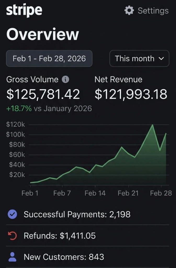Click the Feb 1 - Feb 28, 2026 date pill
This screenshot has height=268, width=176.
pyautogui.click(x=49, y=59)
